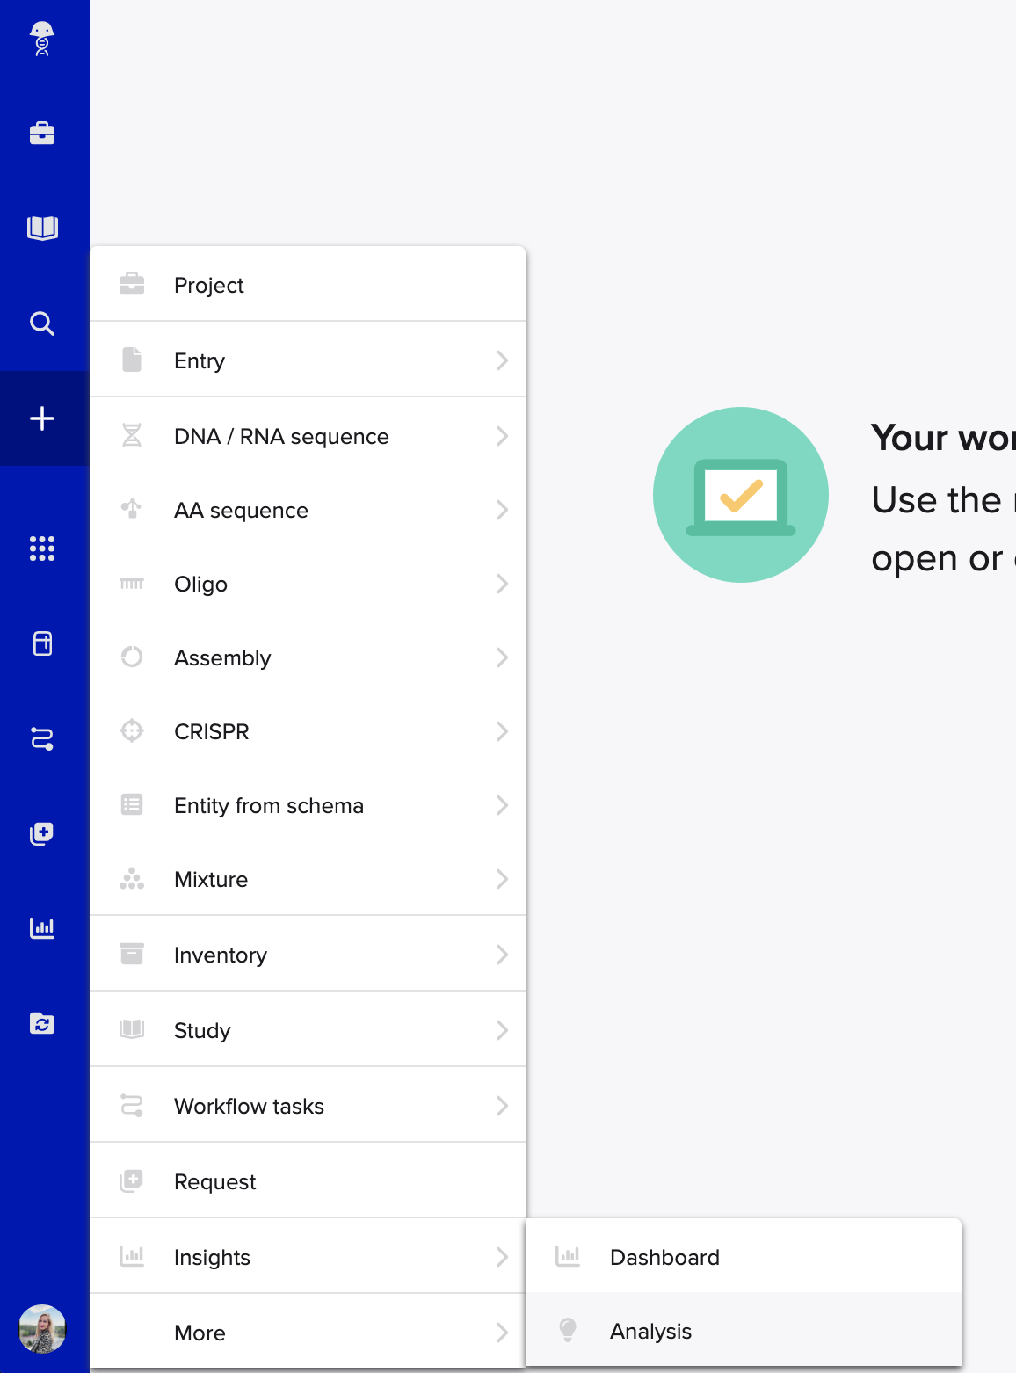This screenshot has height=1373, width=1016.
Task: Expand the More submenu arrow
Action: tap(502, 1333)
